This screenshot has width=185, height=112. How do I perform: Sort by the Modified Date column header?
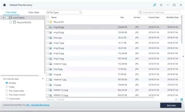173,17
